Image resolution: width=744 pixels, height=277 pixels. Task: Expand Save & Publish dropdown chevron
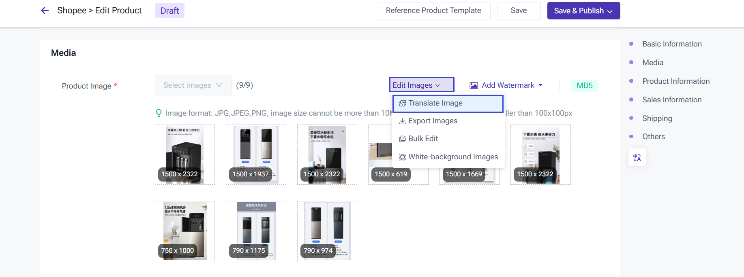(610, 11)
